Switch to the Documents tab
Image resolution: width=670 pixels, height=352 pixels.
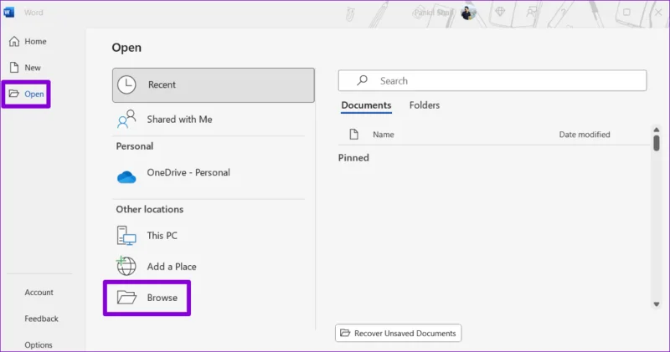366,105
